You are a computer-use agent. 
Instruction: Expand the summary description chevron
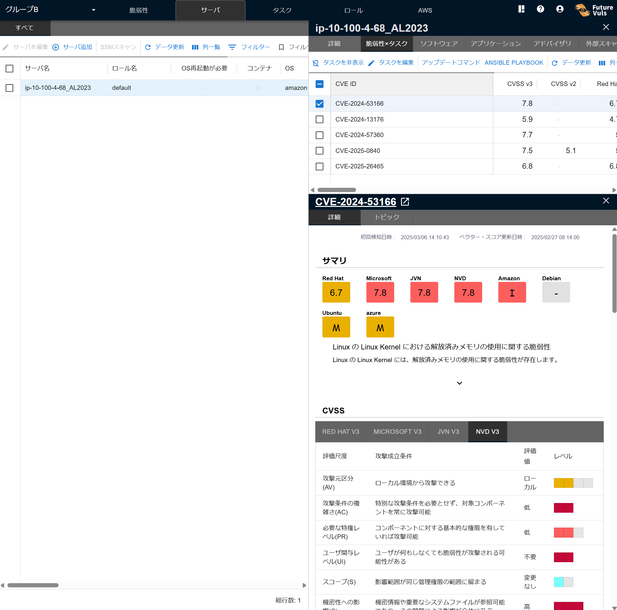point(459,383)
